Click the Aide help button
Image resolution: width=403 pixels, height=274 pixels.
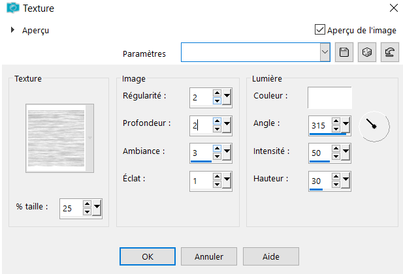coord(270,256)
